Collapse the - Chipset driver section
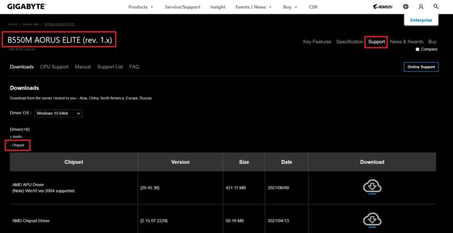Image resolution: width=453 pixels, height=233 pixels. pyautogui.click(x=17, y=146)
